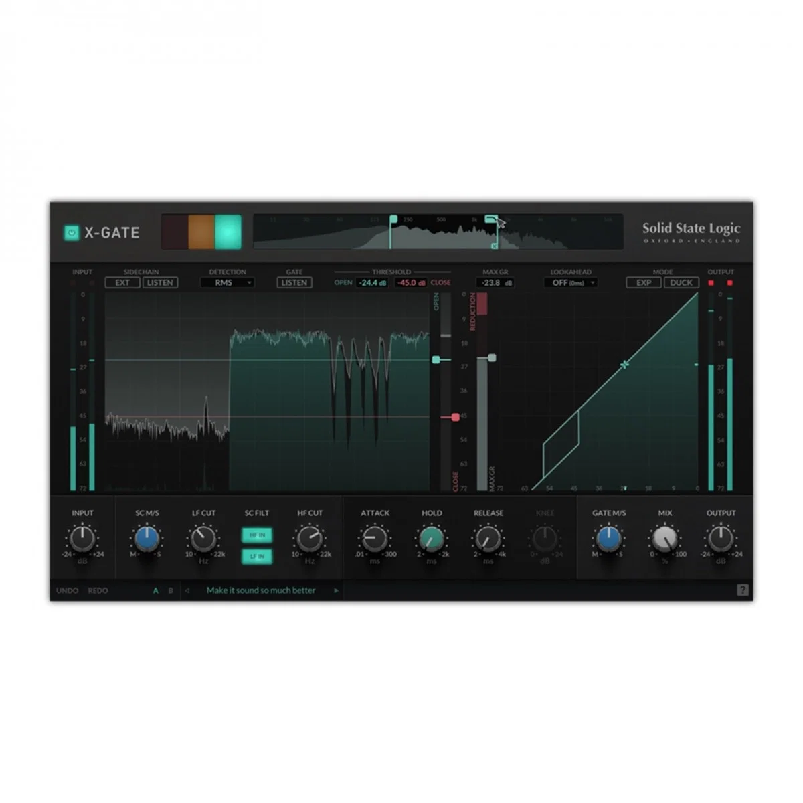
Task: Click the Solid State Logic logo
Action: [691, 232]
